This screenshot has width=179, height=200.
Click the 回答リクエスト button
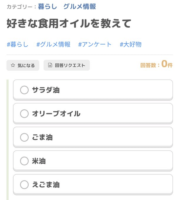click(67, 65)
